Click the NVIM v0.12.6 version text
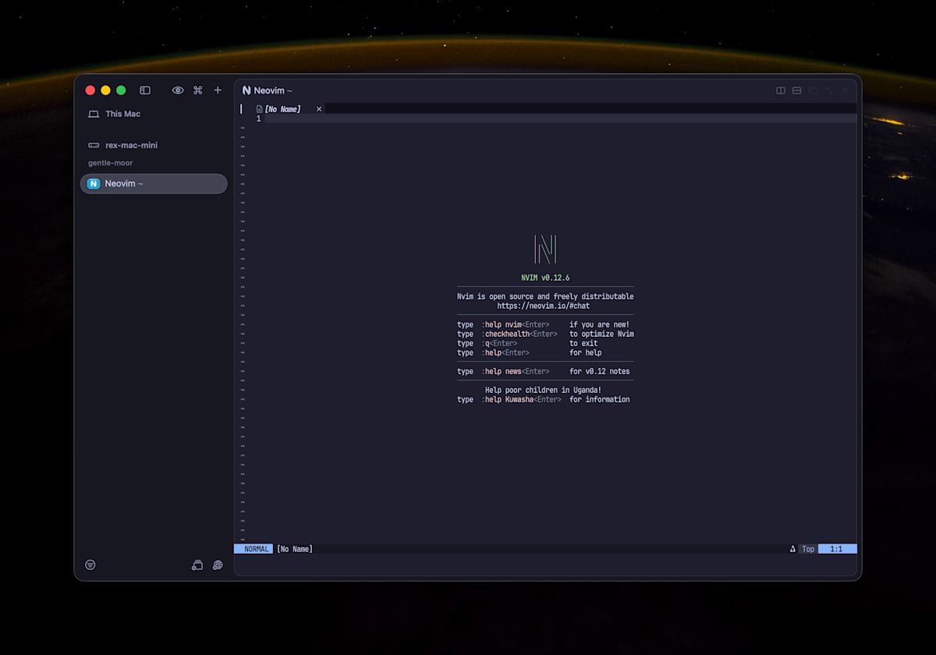This screenshot has width=936, height=655. pyautogui.click(x=545, y=278)
